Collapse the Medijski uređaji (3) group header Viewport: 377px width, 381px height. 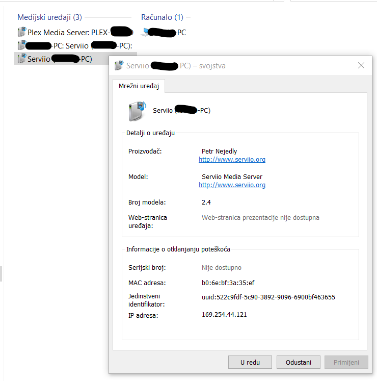pyautogui.click(x=50, y=17)
